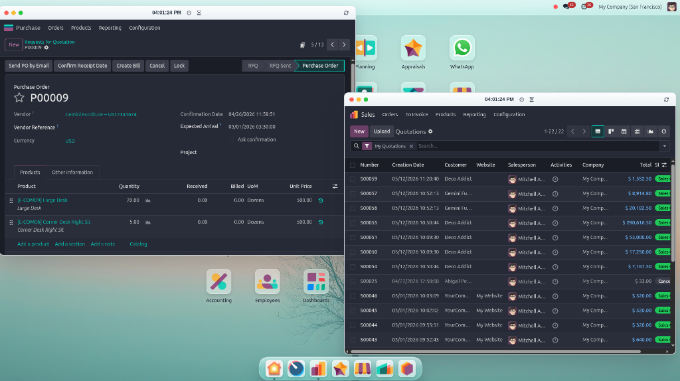Viewport: 680px width, 381px height.
Task: Mark P00009 as favorite star
Action: 19,98
